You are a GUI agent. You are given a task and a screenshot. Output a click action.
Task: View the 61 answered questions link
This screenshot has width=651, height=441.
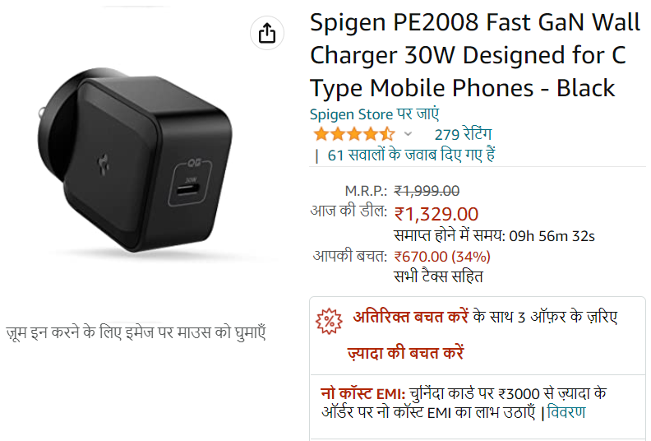(411, 155)
